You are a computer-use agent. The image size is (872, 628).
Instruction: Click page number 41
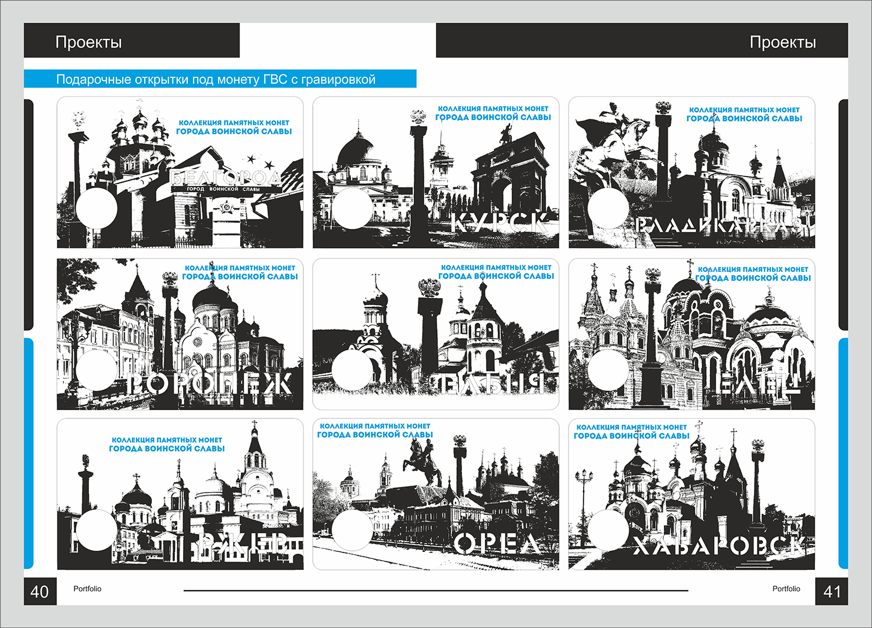click(832, 591)
